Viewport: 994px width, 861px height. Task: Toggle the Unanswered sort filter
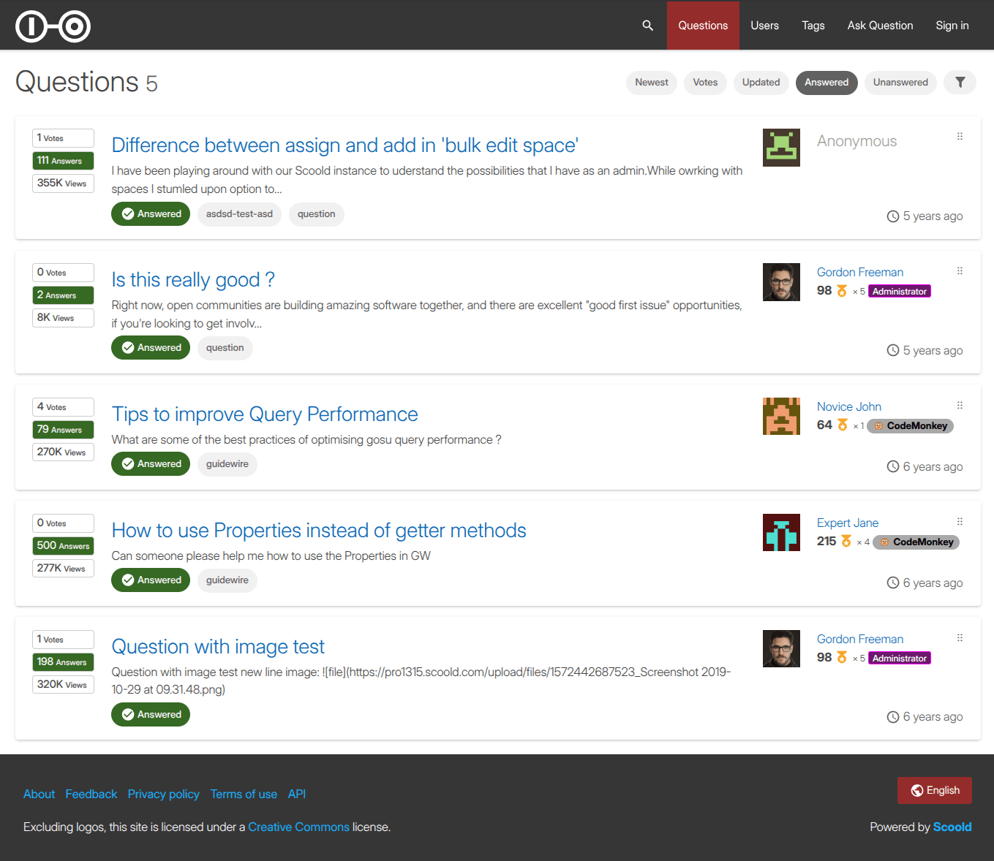(900, 83)
